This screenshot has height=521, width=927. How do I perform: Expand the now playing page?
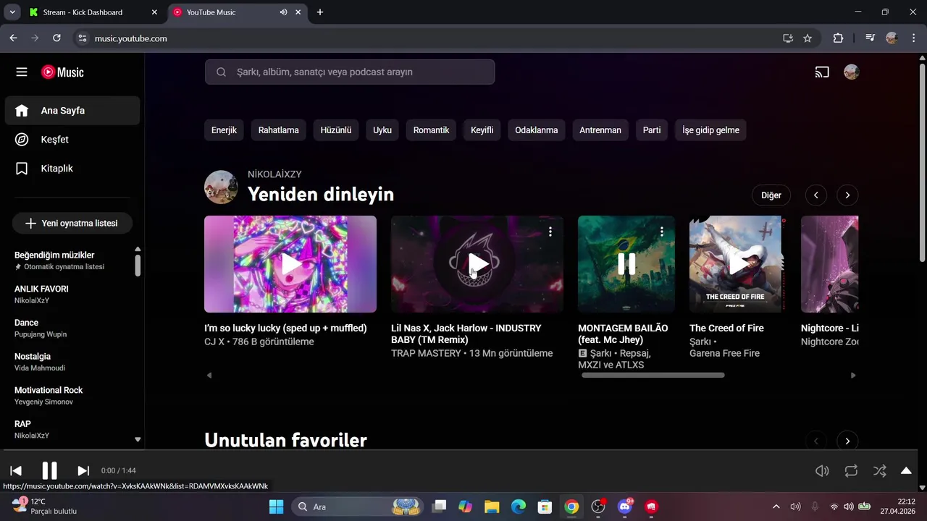point(906,471)
